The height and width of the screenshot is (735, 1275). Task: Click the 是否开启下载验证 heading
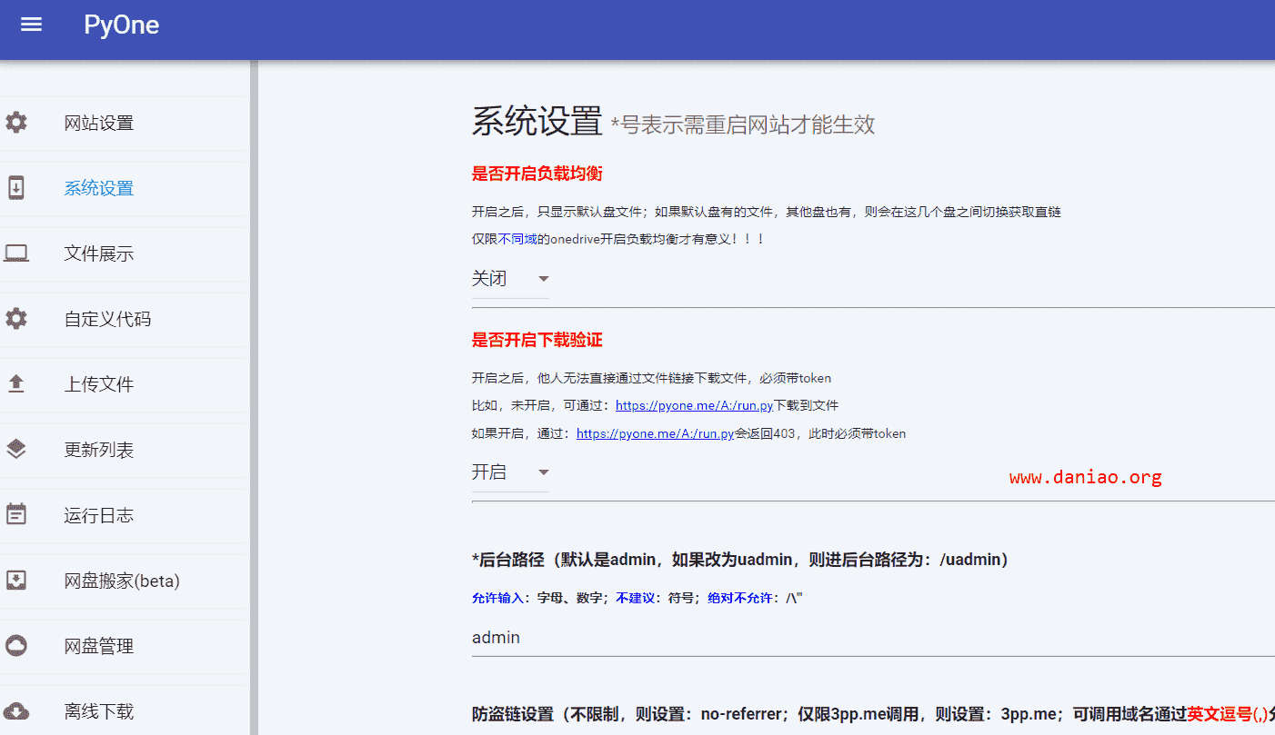tap(537, 340)
